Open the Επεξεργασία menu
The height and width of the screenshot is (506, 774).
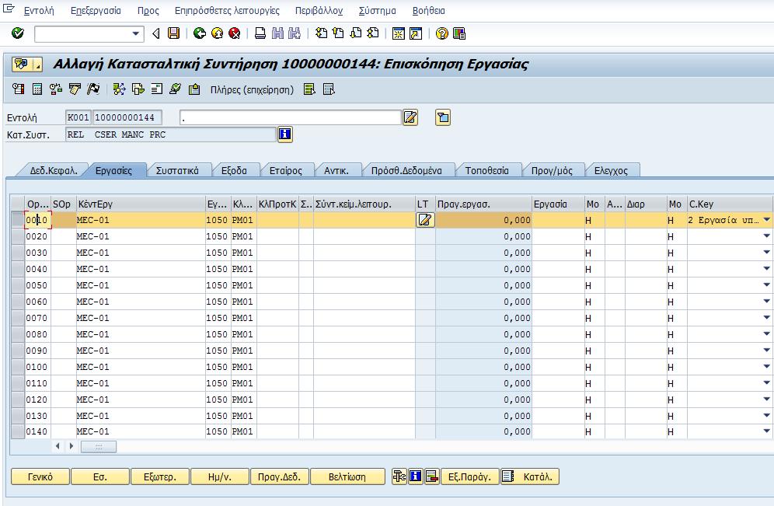click(x=96, y=10)
